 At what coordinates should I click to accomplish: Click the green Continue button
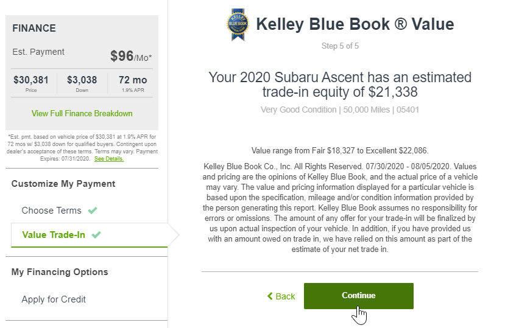pos(358,296)
